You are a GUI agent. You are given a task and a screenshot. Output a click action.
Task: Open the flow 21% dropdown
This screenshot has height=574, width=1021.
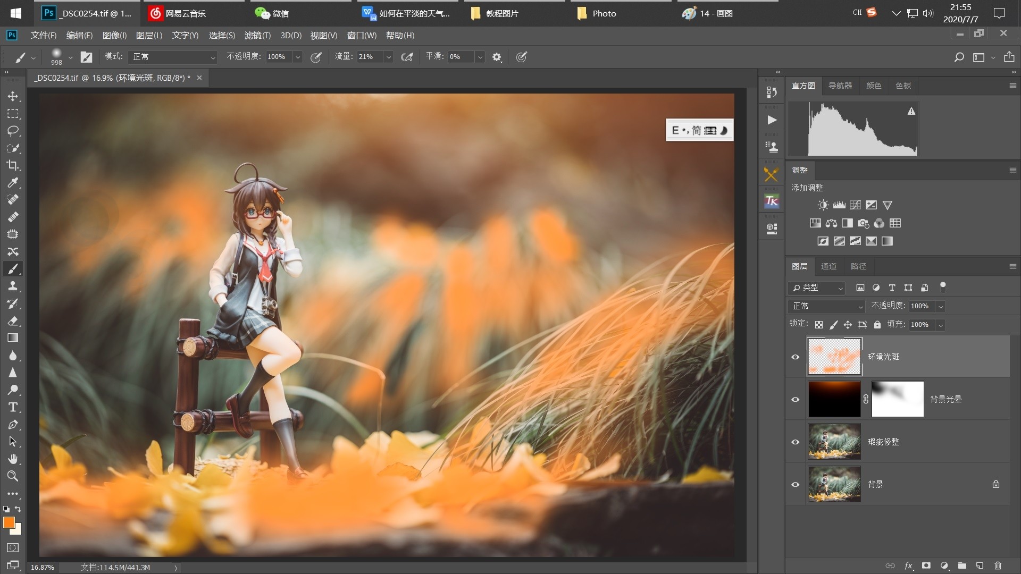tap(389, 57)
